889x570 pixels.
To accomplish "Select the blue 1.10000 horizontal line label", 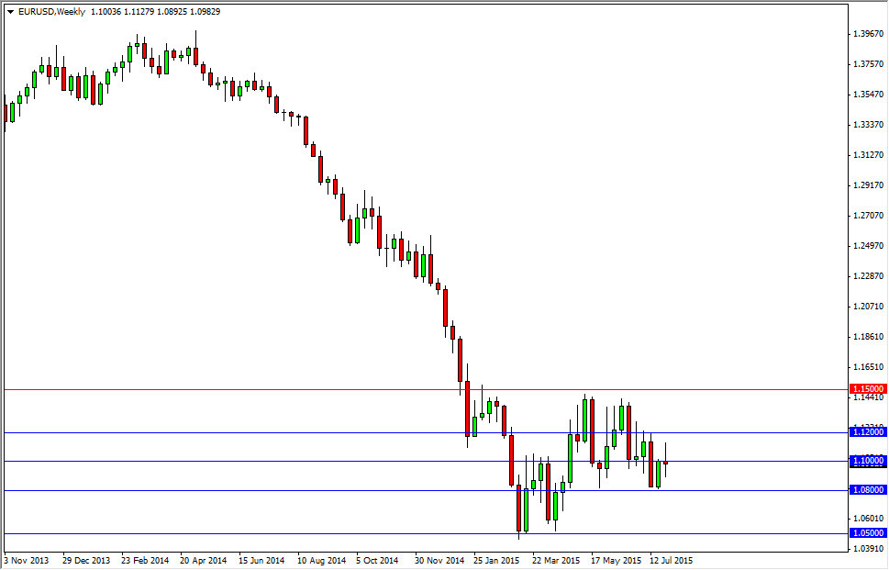I will 866,461.
